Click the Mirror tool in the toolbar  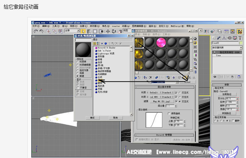(x=207, y=32)
